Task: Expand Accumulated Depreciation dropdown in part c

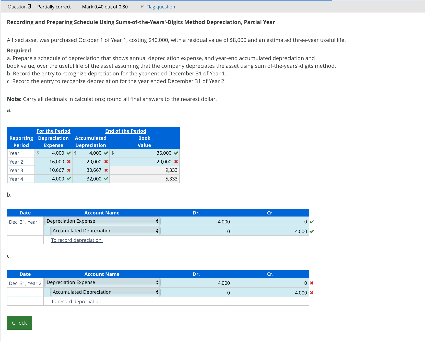Action: coord(105,292)
